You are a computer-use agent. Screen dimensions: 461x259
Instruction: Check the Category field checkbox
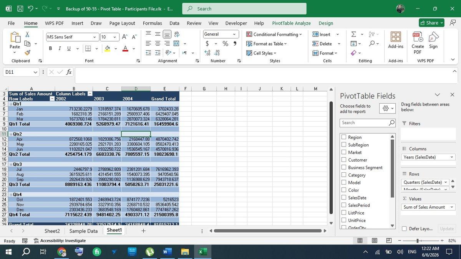(344, 175)
